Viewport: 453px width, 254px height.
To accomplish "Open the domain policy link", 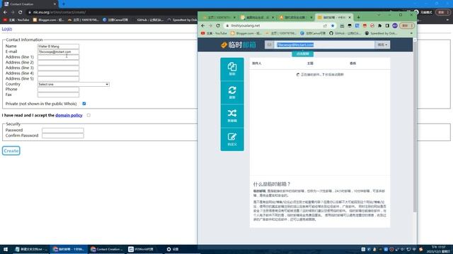I will coord(69,115).
